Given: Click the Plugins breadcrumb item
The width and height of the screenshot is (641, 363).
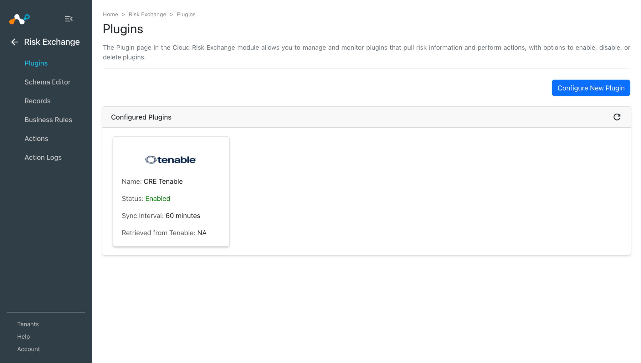Looking at the screenshot, I should [186, 14].
